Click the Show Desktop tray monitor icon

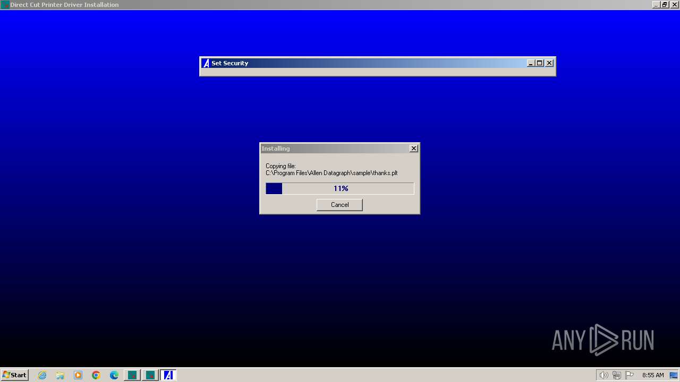[674, 375]
